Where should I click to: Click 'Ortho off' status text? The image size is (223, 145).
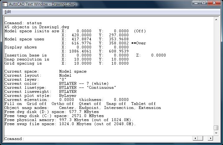[x=62, y=104]
